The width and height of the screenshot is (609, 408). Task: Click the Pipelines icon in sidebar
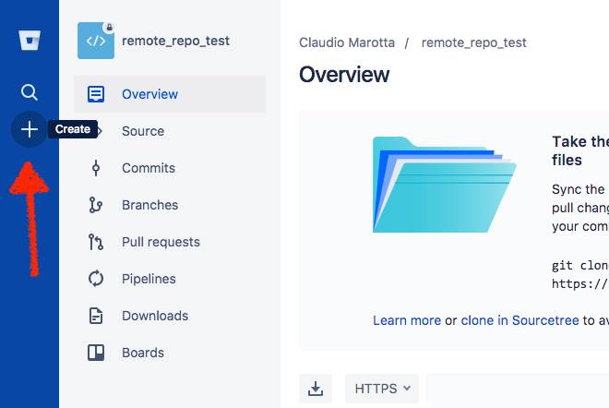96,279
